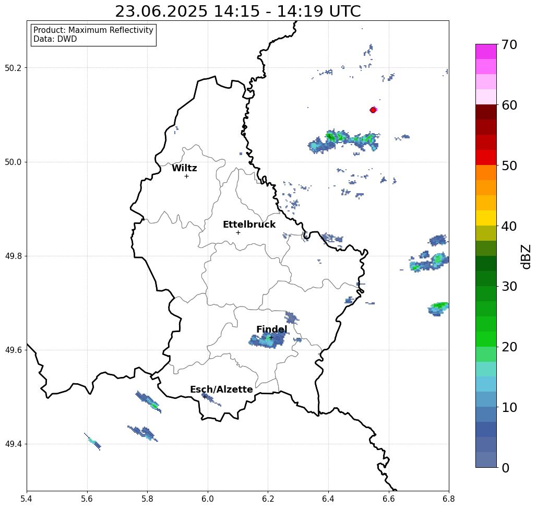The image size is (537, 508).
Task: Click the 0 tick label on the colorbar
Action: (x=506, y=468)
